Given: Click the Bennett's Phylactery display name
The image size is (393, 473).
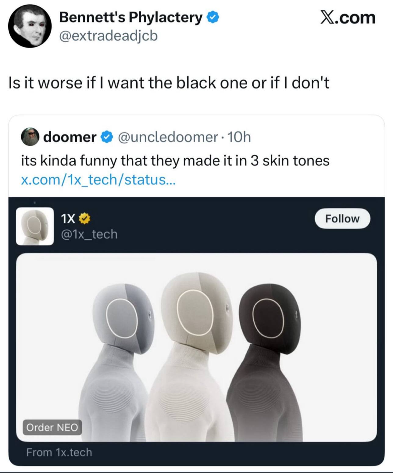Looking at the screenshot, I should [130, 17].
